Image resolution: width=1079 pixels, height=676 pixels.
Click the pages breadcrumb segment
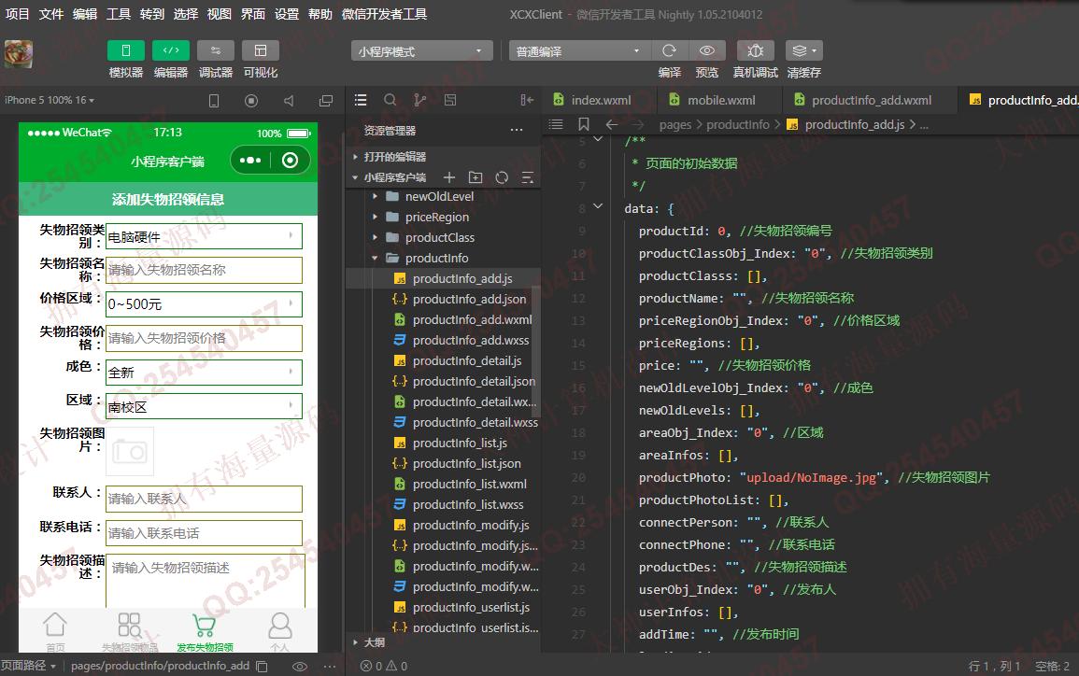(675, 124)
